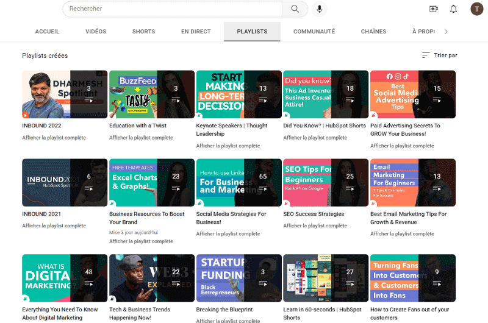Switch to the CHAÎNES tab
The height and width of the screenshot is (323, 488).
coord(373,32)
